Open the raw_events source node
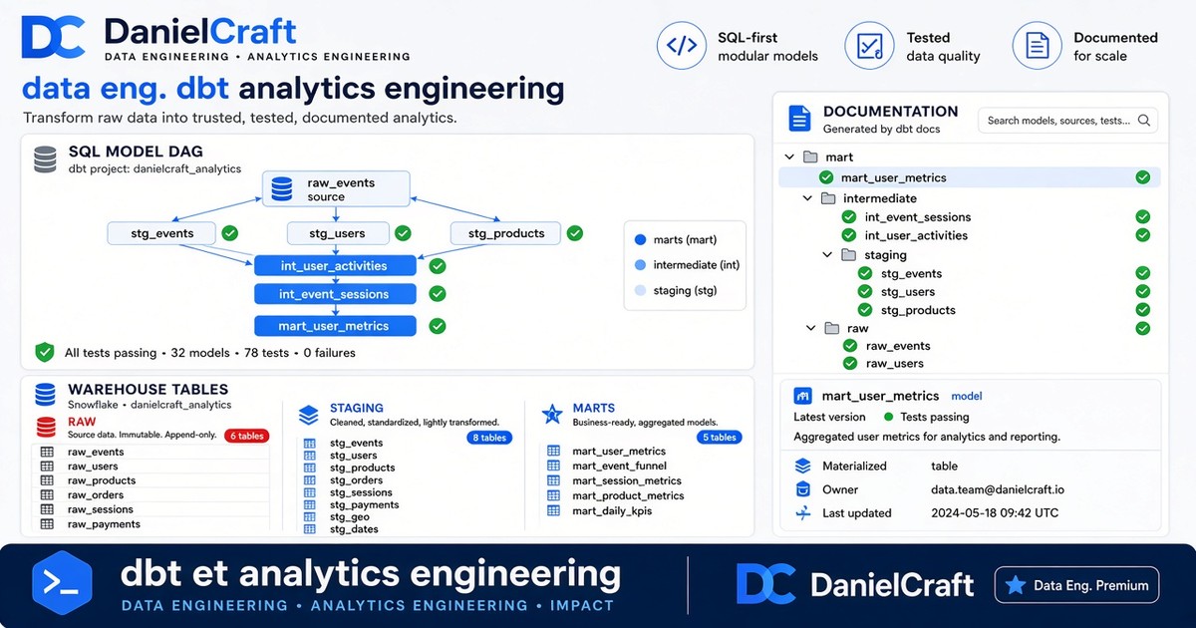The image size is (1196, 628). coord(337,189)
